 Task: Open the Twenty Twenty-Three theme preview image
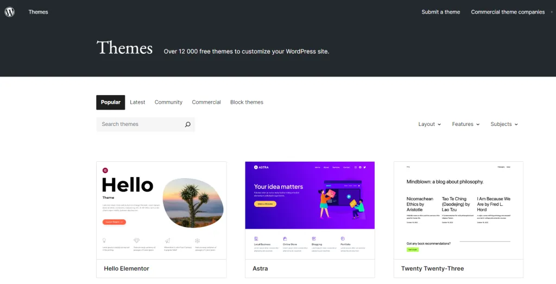[458, 210]
